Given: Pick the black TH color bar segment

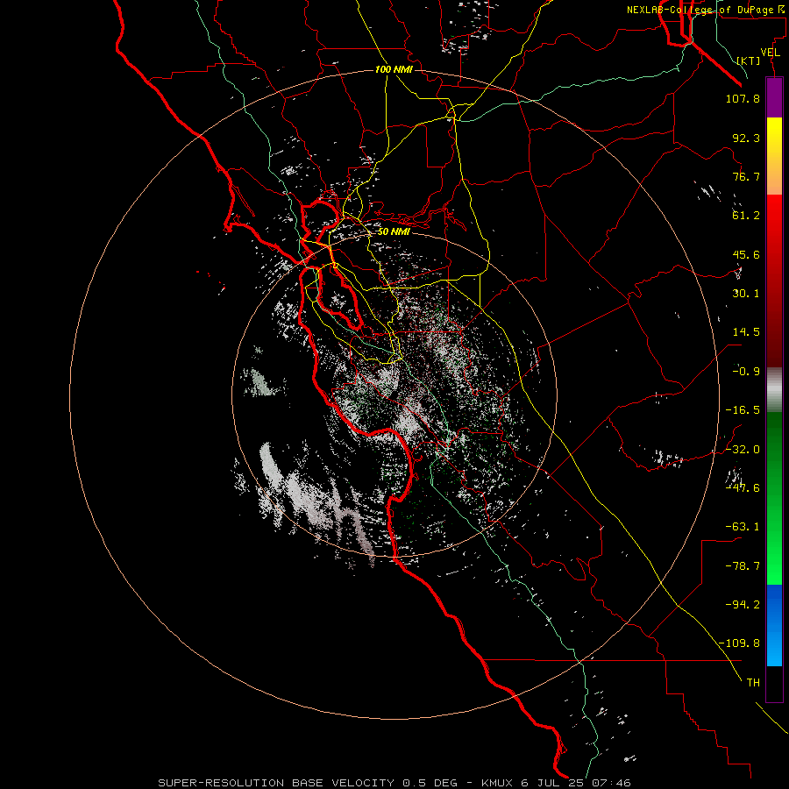Looking at the screenshot, I should click(774, 684).
